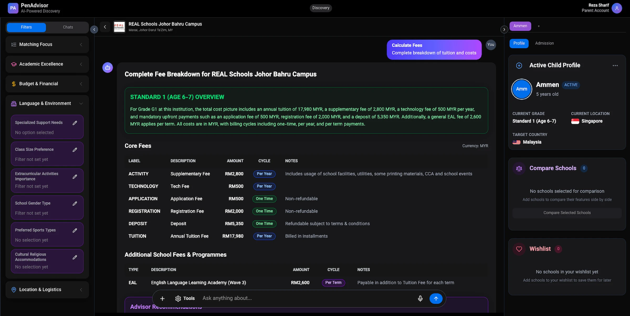This screenshot has height=316, width=630.
Task: Click the microphone voice input icon
Action: [x=420, y=298]
